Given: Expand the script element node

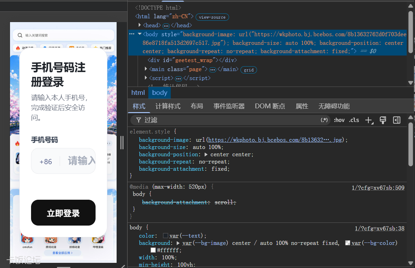Looking at the screenshot, I should [146, 78].
